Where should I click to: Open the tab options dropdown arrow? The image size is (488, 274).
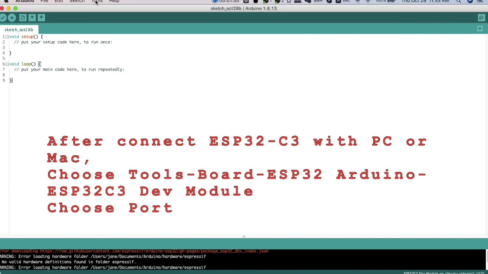[x=480, y=29]
